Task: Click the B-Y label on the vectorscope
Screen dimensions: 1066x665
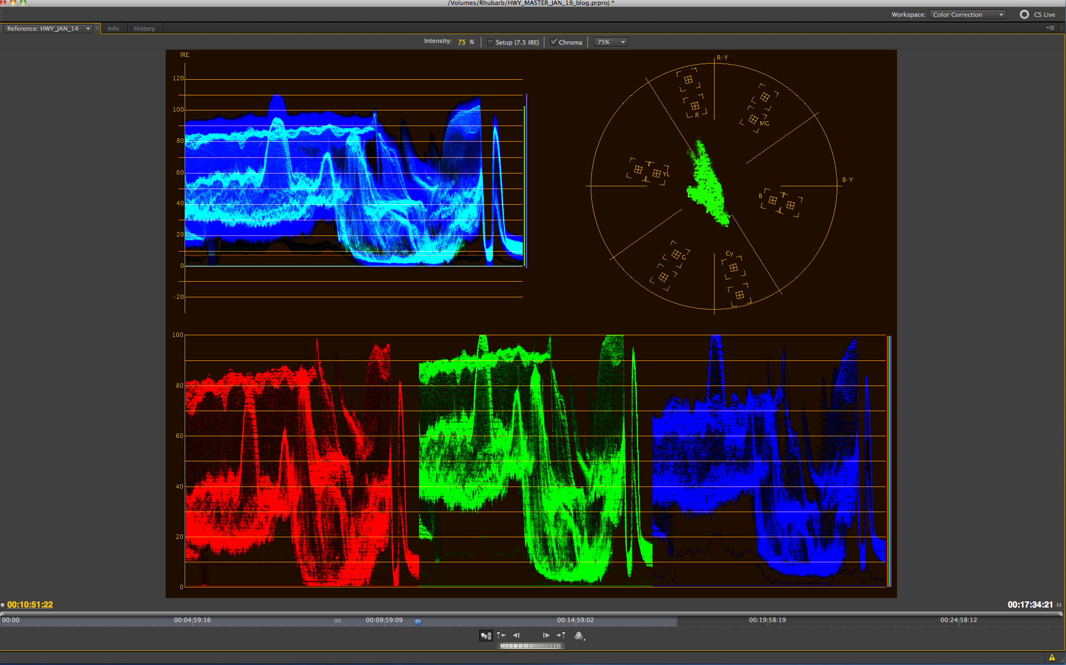Action: click(848, 180)
